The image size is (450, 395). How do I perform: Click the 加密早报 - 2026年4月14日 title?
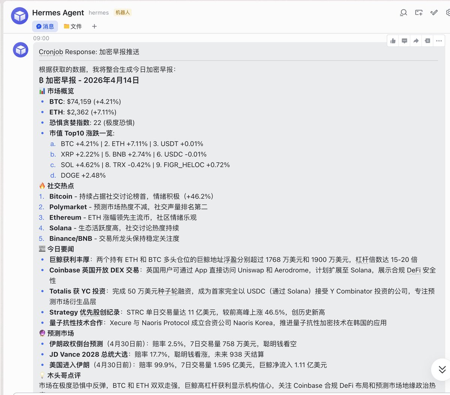coord(89,80)
